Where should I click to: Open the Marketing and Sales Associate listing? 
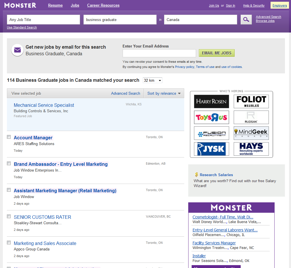(45, 243)
